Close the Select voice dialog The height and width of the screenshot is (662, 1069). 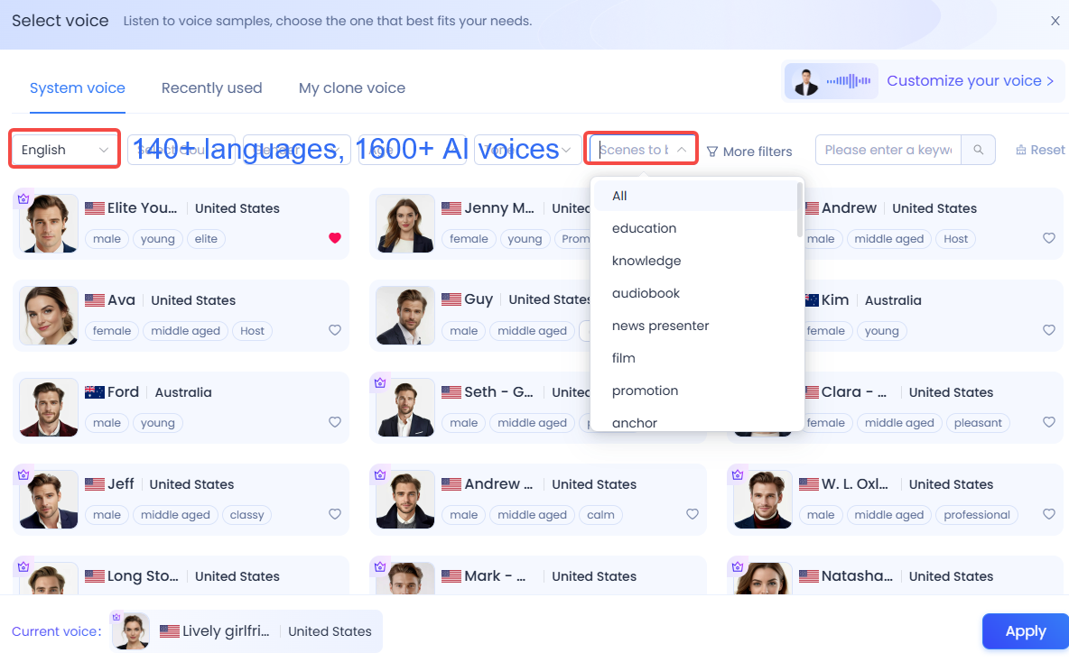1055,21
